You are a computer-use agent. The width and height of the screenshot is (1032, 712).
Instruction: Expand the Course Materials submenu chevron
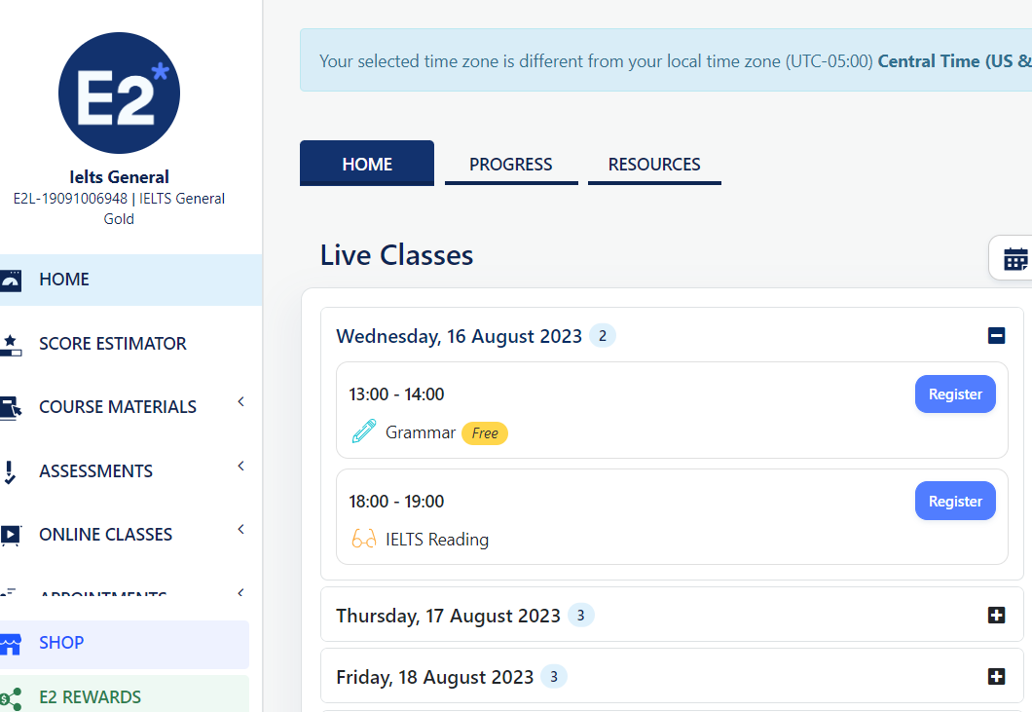[240, 402]
